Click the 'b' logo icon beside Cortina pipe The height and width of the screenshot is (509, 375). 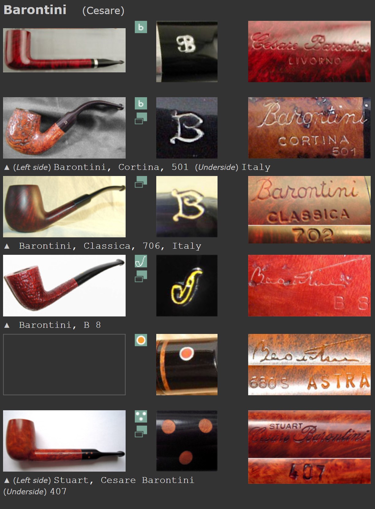(141, 103)
